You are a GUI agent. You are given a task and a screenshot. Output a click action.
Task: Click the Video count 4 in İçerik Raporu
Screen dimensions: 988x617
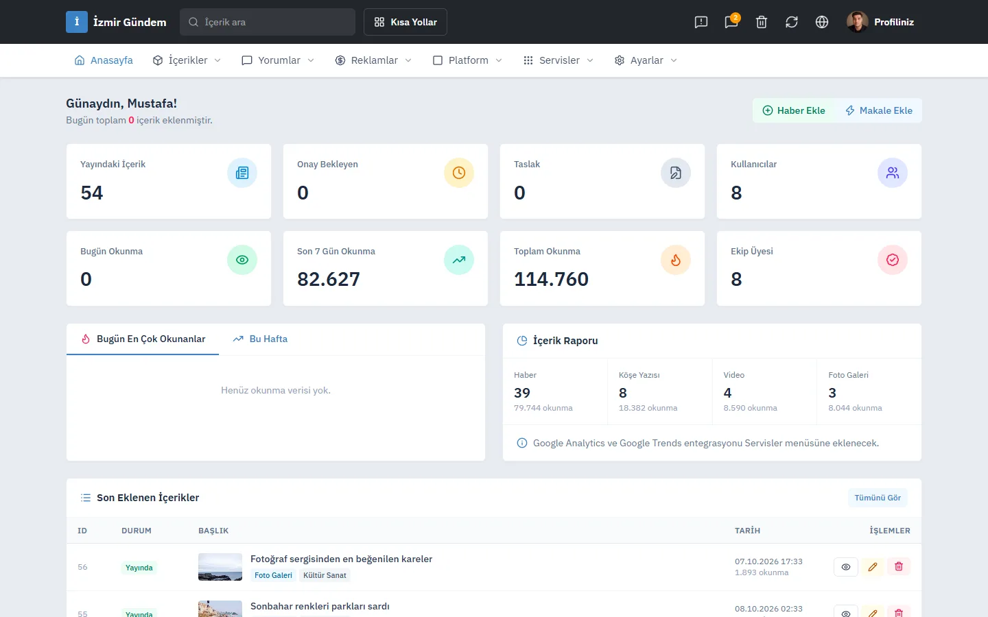click(727, 393)
